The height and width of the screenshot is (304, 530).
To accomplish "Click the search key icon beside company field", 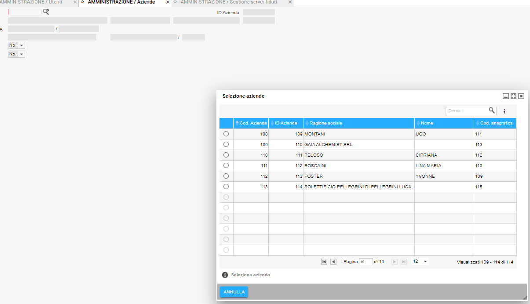I will [x=46, y=12].
